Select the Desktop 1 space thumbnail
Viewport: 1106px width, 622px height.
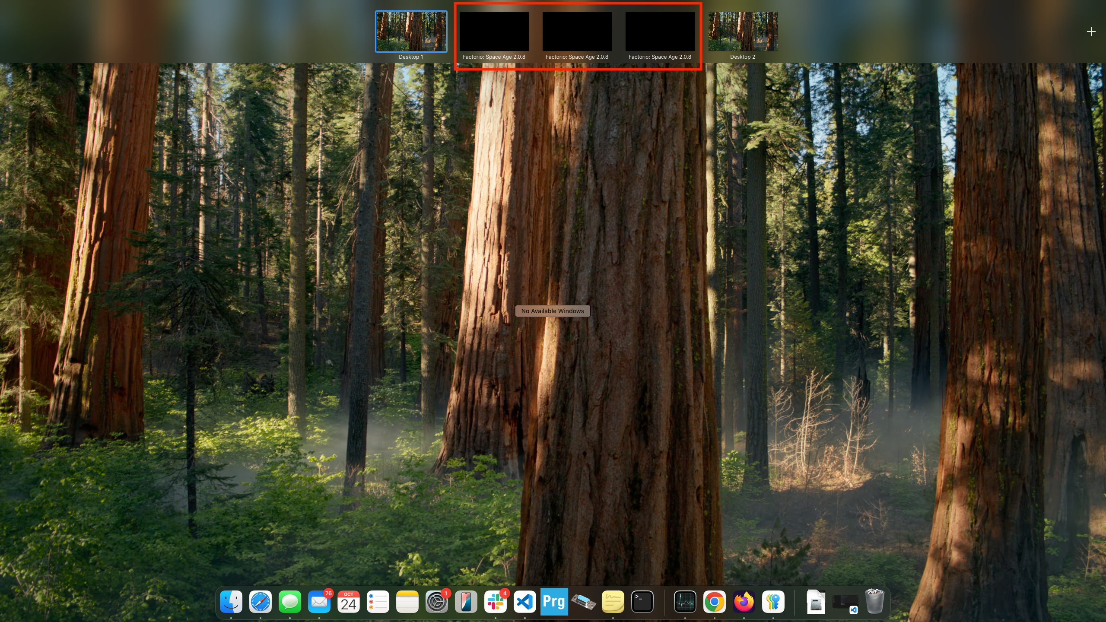click(411, 32)
